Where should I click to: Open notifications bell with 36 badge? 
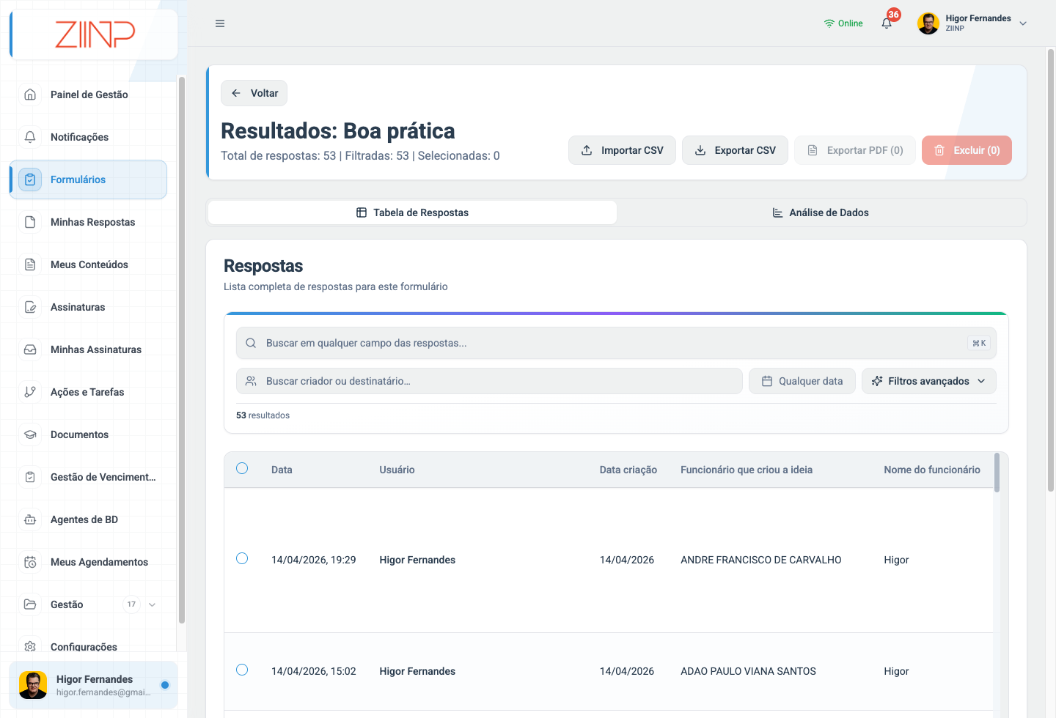887,23
